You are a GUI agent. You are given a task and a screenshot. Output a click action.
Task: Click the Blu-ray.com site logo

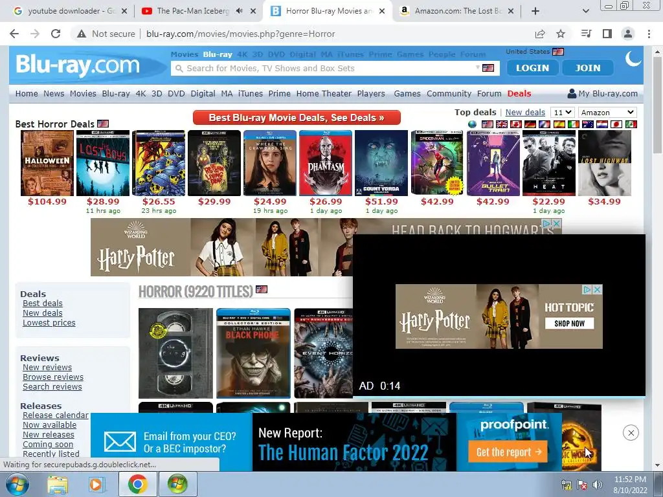(78, 65)
